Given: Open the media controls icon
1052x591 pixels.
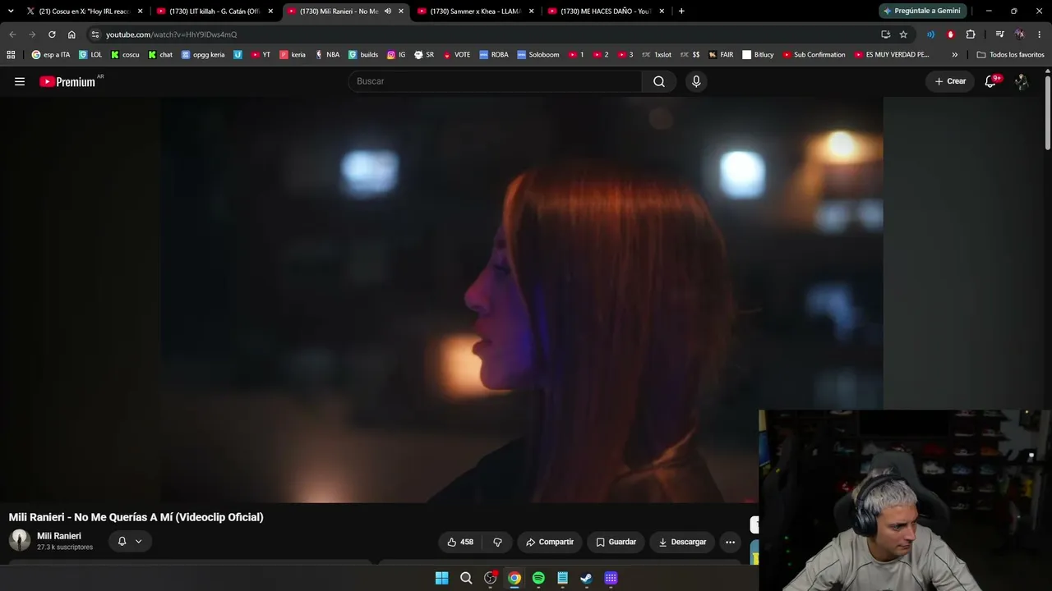Looking at the screenshot, I should (x=999, y=34).
